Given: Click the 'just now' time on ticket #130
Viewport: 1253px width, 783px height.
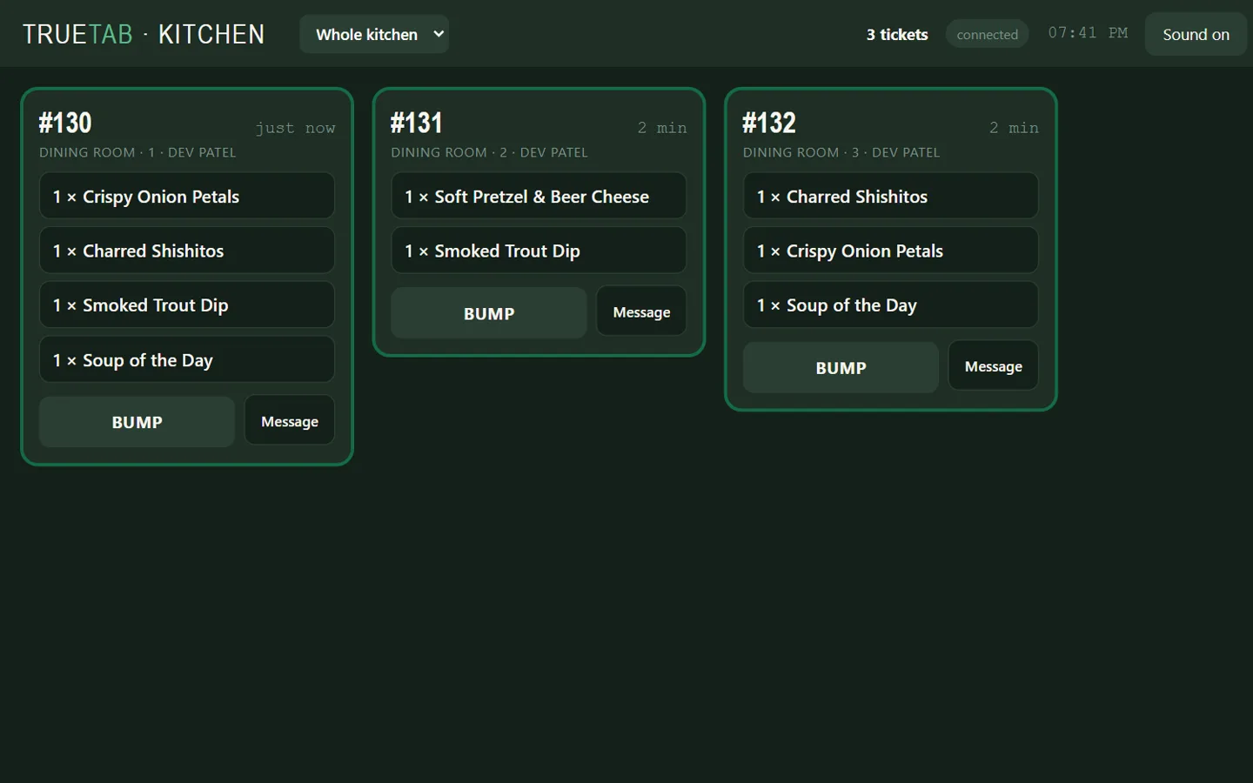Looking at the screenshot, I should 295,128.
